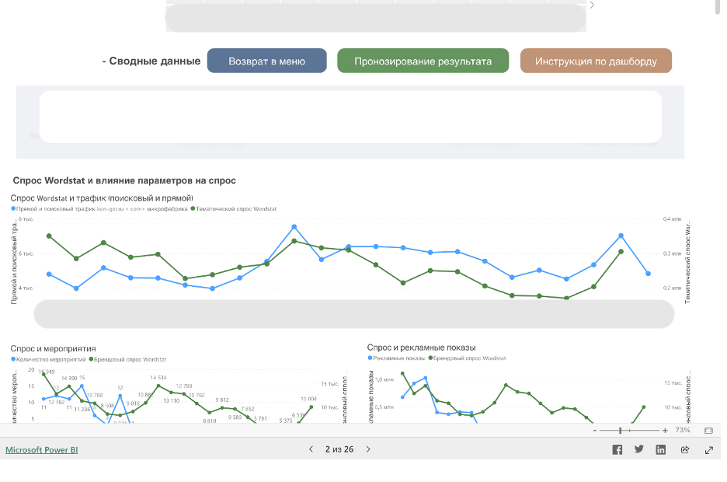Share the report on Facebook
Screen dimensions: 727x482
[x=617, y=449]
